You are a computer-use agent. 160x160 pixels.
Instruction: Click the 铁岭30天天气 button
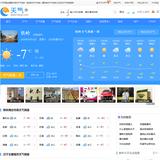tap(148, 32)
